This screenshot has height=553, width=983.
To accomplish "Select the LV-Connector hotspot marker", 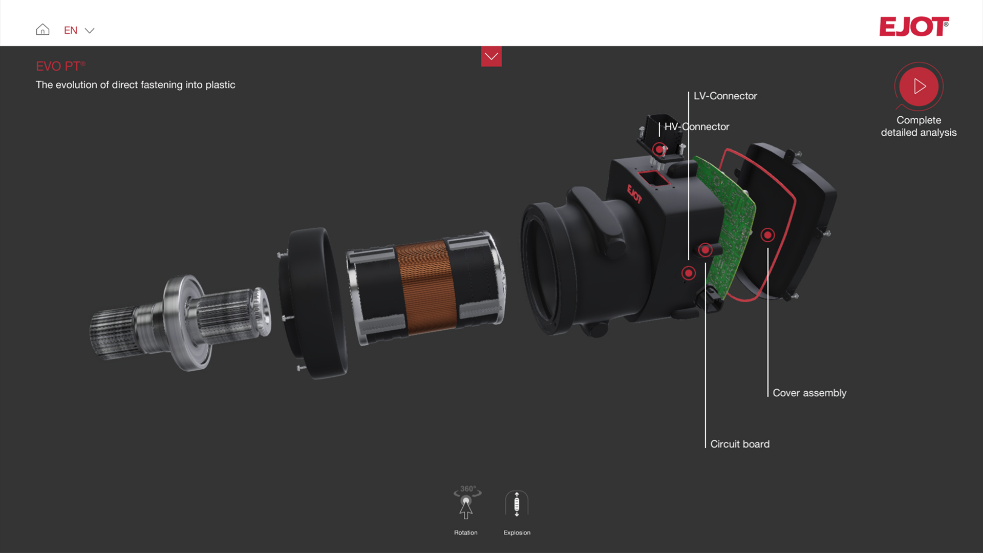I will point(689,273).
